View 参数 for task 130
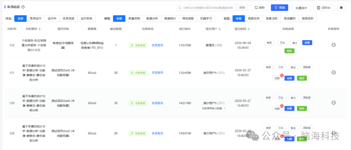This screenshot has width=351, height=150. [268, 98]
